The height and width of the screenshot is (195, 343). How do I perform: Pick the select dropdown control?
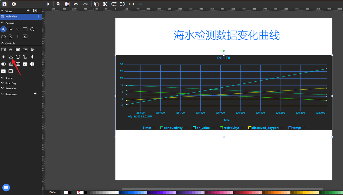25,50
